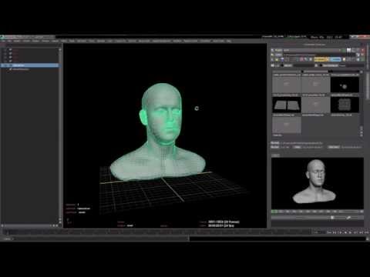Click the grey bust in render preview pane

[314, 182]
